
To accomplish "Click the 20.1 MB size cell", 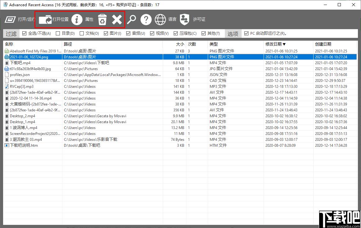I will click(177, 122).
